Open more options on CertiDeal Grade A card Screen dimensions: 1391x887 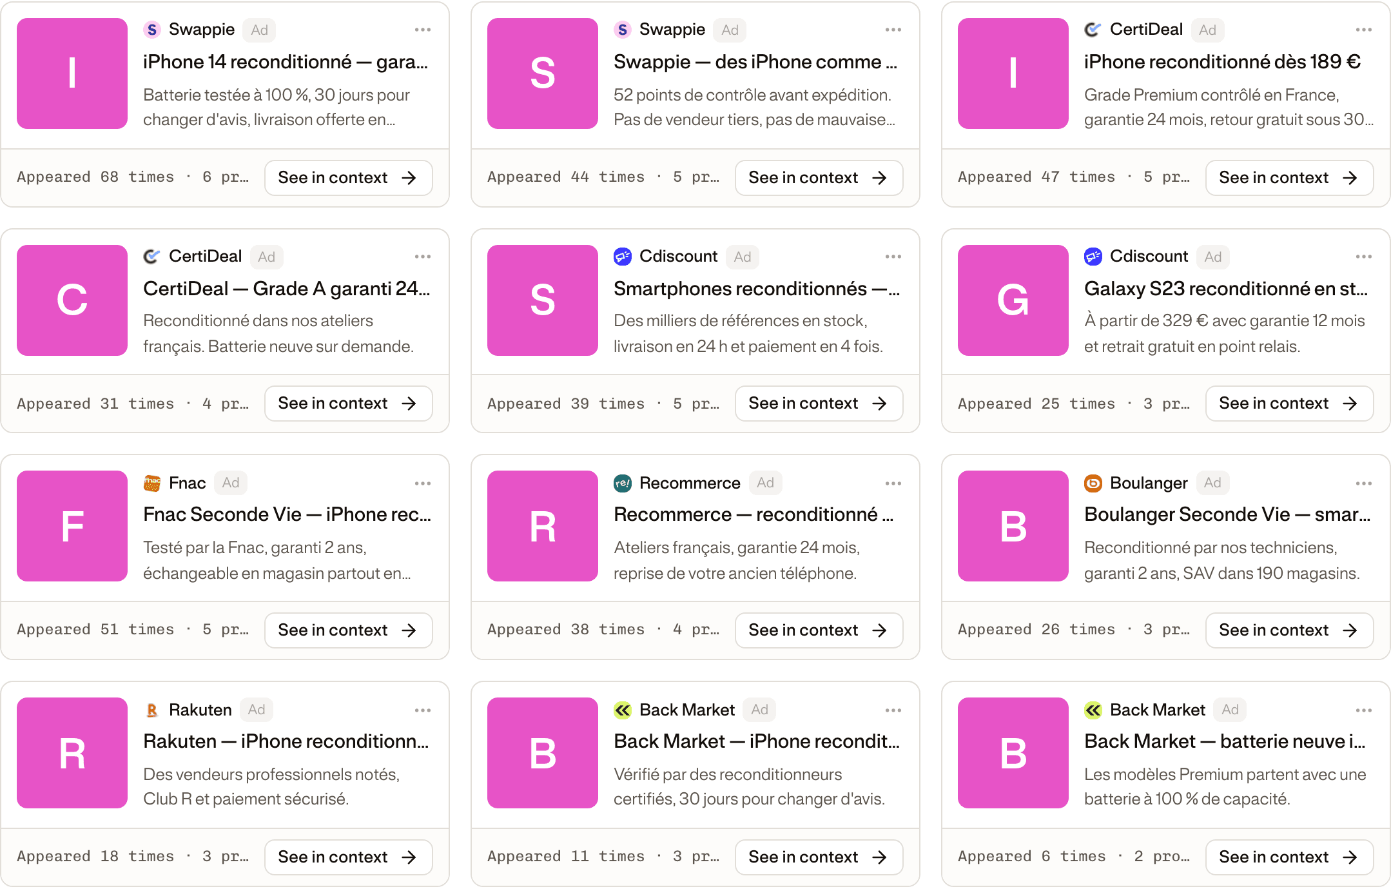pyautogui.click(x=423, y=257)
